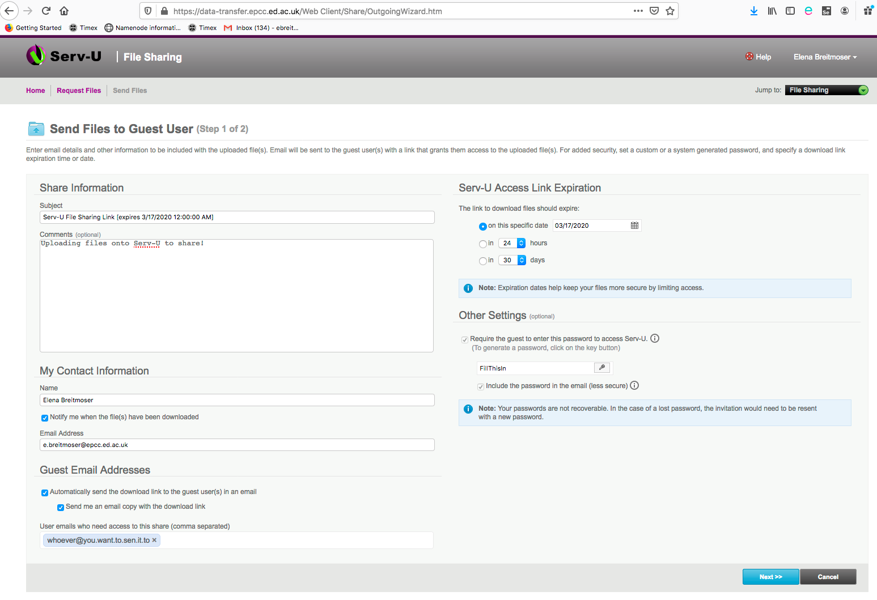Click the gift icon in browser toolbar
This screenshot has height=600, width=877.
tap(868, 11)
